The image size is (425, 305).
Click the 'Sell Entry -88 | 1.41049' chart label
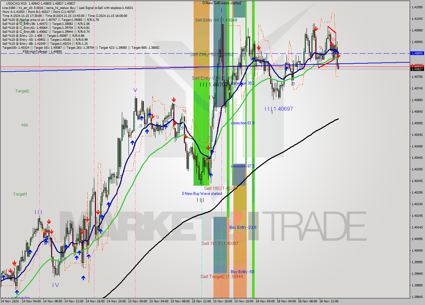216,20
